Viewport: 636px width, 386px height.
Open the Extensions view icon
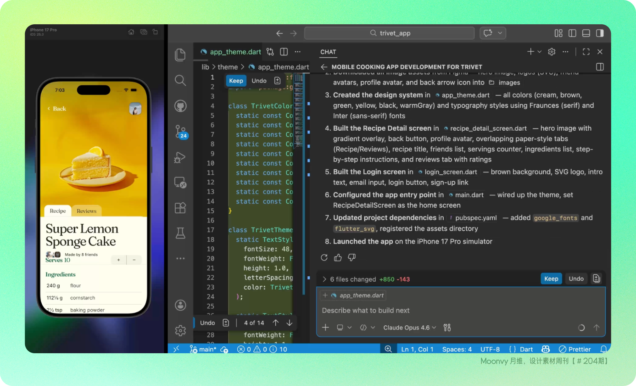point(180,208)
